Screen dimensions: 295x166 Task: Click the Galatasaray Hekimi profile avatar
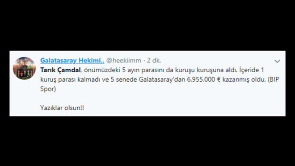click(x=24, y=68)
